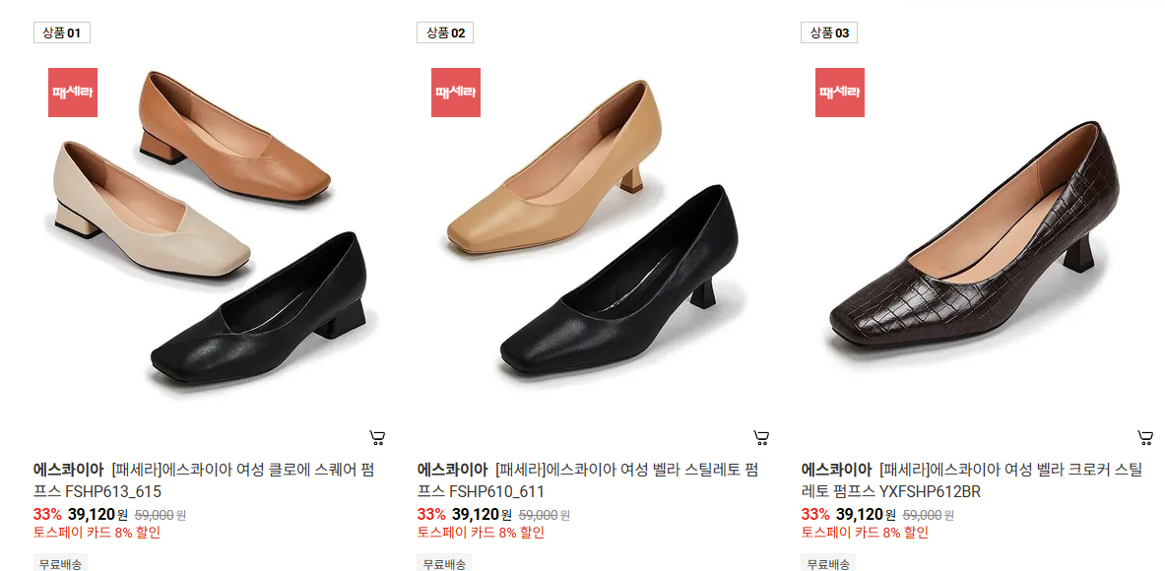Screen dimensions: 1165x571
Task: Click 토스페이 카드 8% 할인 under product 01
Action: (97, 533)
